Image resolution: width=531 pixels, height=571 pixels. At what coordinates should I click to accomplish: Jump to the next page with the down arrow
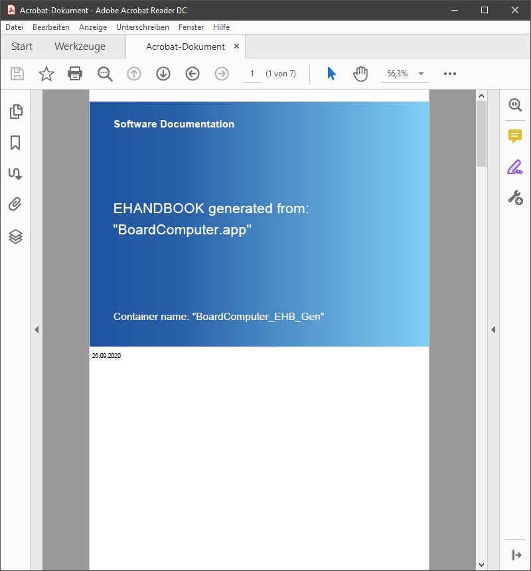(163, 74)
